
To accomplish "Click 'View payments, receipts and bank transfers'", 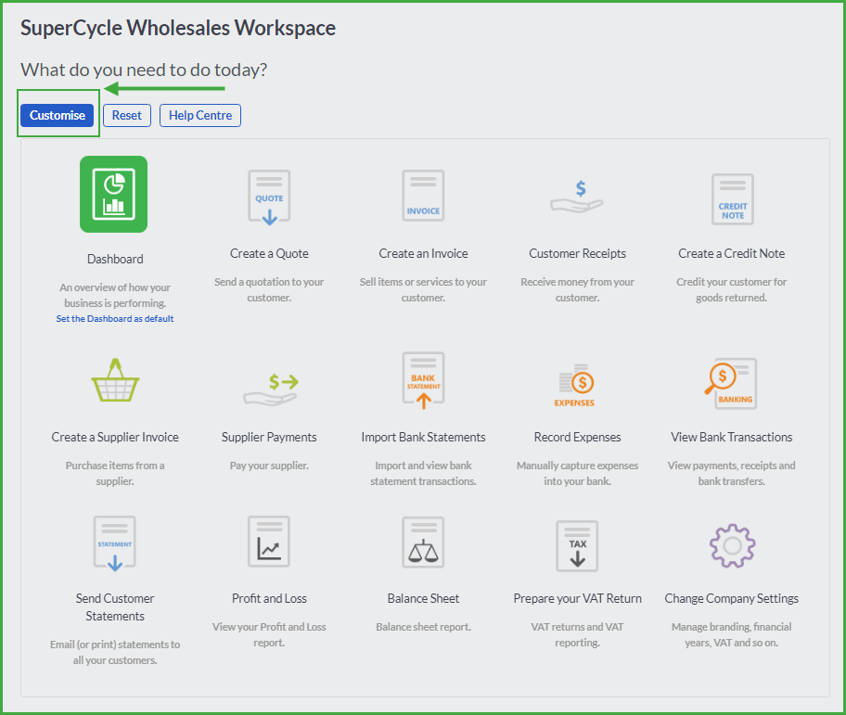I will coord(732,474).
